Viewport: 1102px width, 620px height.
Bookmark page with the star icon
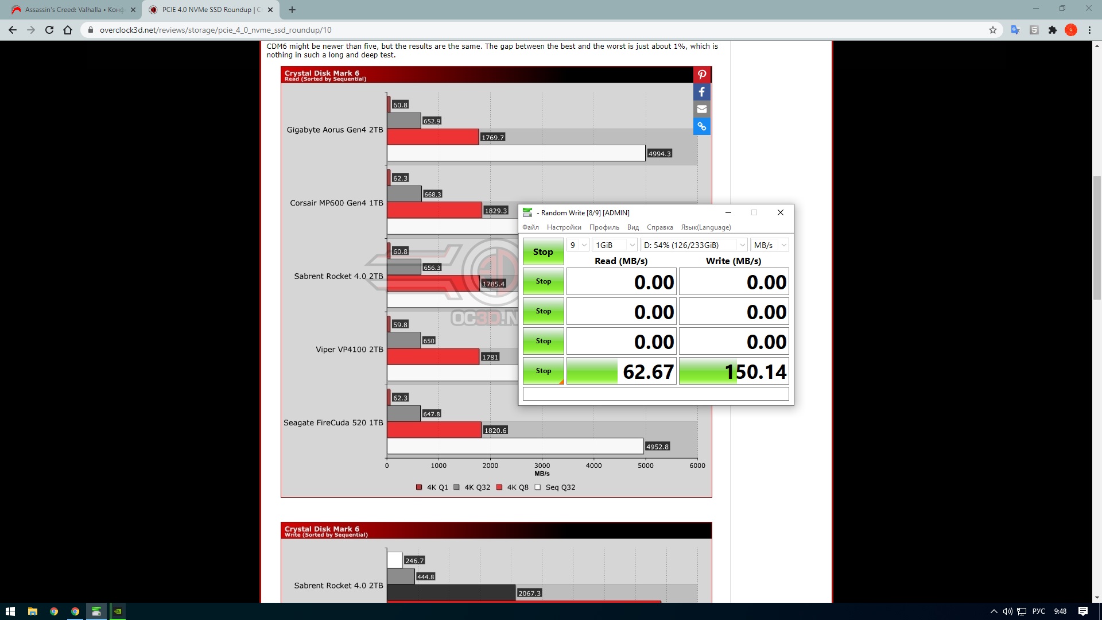coord(992,30)
